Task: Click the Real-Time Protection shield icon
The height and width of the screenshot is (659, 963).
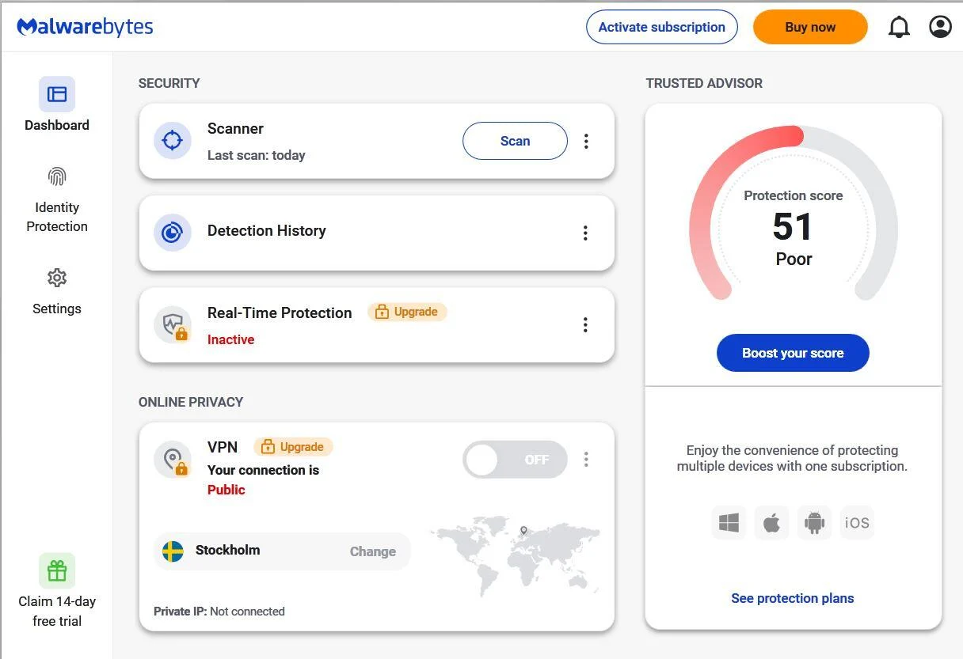Action: [172, 324]
